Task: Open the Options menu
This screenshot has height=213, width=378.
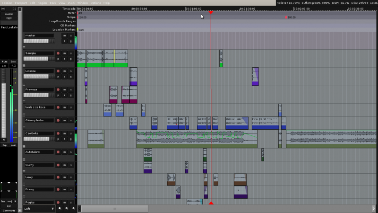Action: click(x=95, y=3)
